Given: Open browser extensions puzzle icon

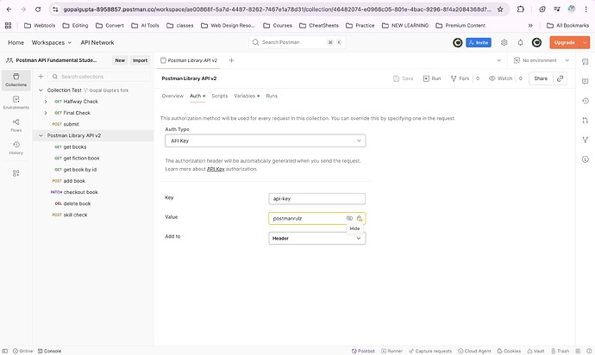Looking at the screenshot, I should tap(521, 9).
